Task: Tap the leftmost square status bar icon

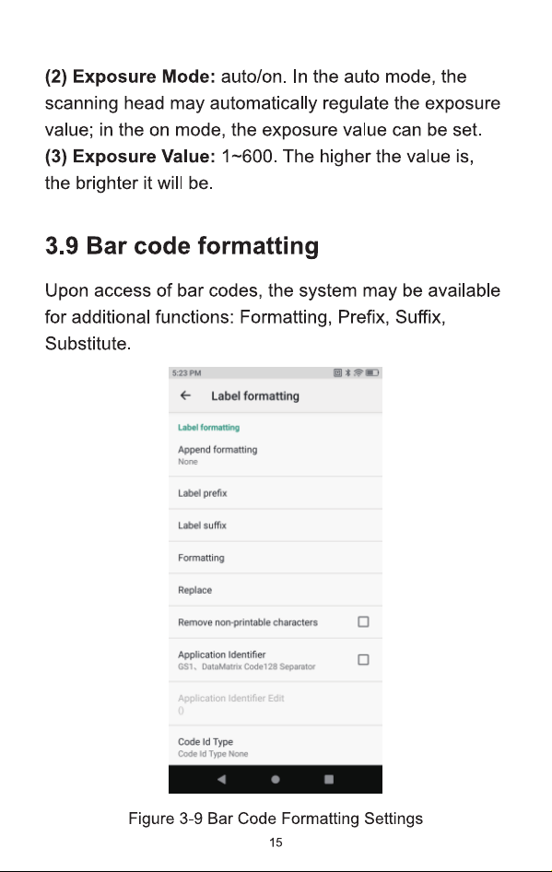Action: [337, 372]
